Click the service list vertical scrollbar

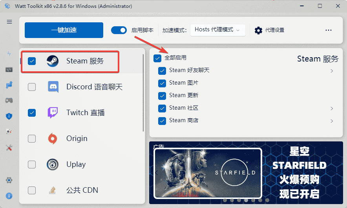coord(143,93)
